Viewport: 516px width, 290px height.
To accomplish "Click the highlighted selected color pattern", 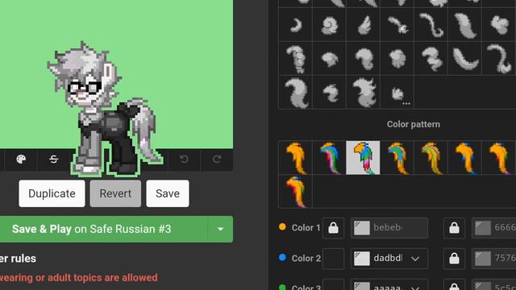I will point(363,158).
